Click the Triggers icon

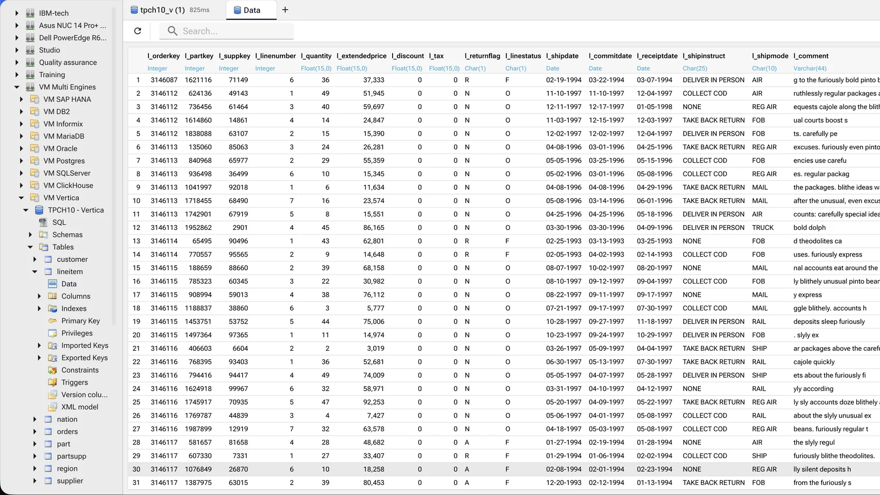pyautogui.click(x=53, y=382)
